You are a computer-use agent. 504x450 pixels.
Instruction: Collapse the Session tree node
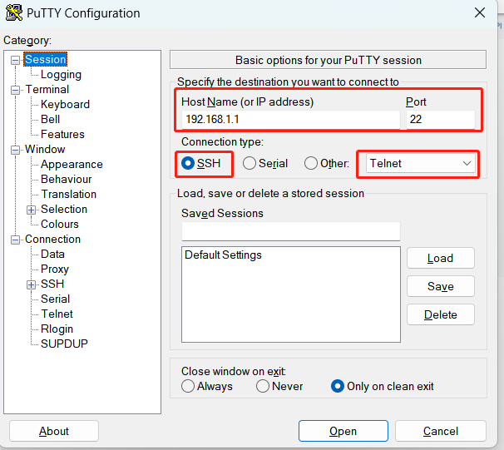tap(15, 60)
